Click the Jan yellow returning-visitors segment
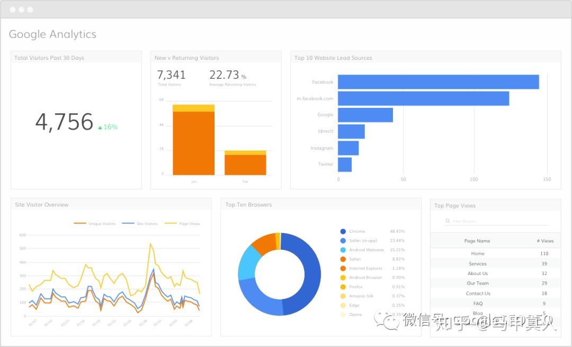 pos(193,108)
